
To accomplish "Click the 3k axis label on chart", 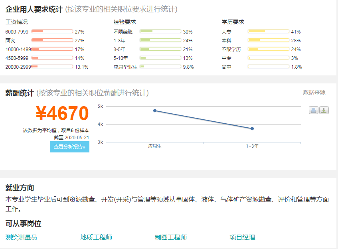I will tap(100, 142).
